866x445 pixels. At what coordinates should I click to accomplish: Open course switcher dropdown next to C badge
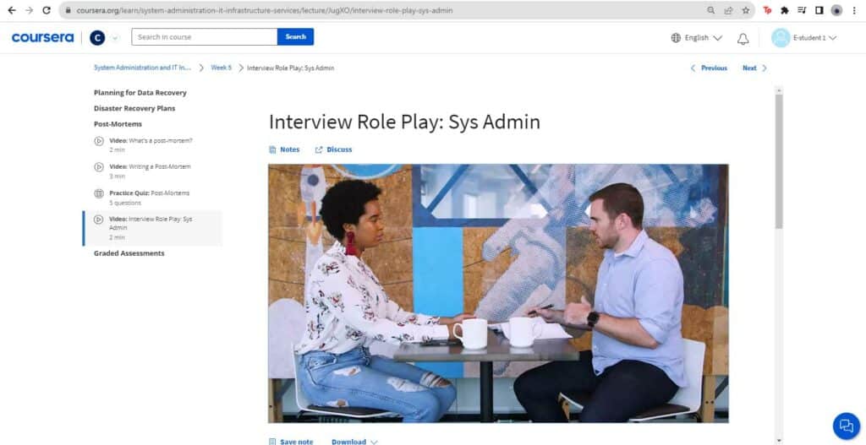(x=115, y=38)
